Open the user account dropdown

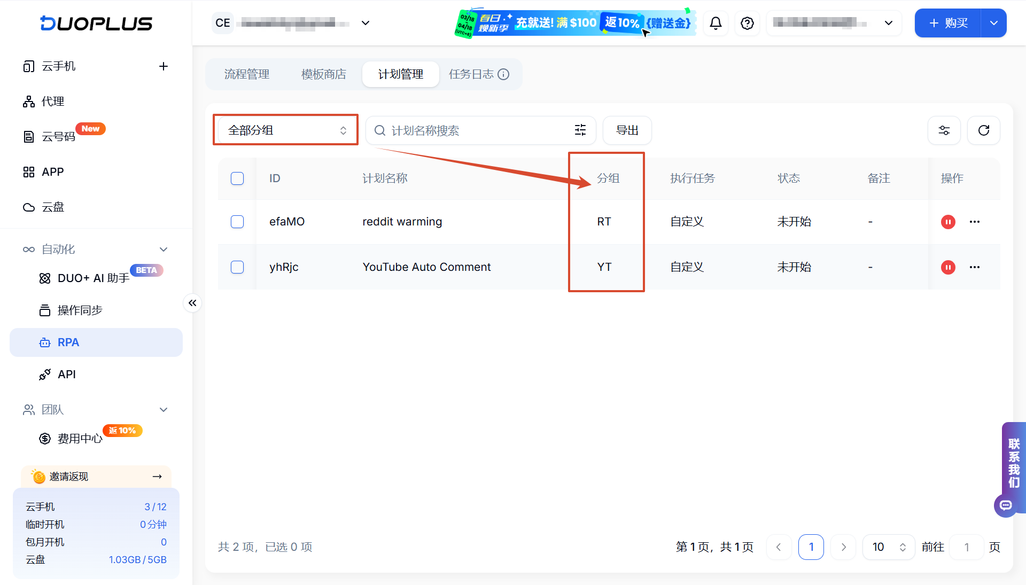[x=834, y=23]
